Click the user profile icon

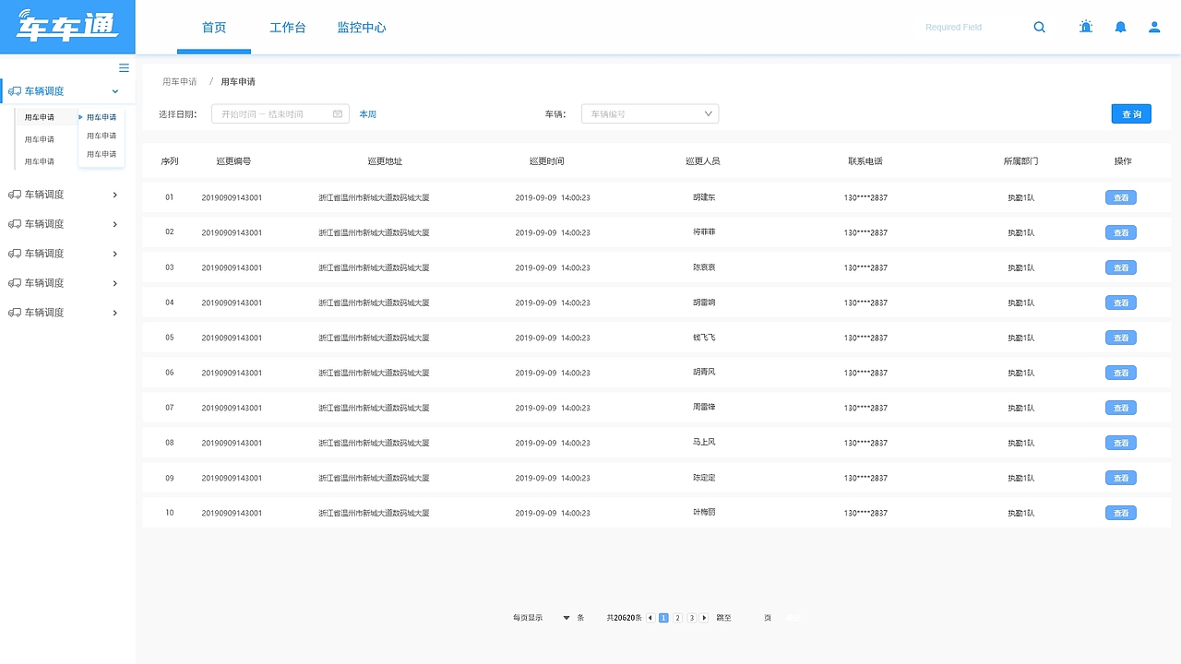1153,27
